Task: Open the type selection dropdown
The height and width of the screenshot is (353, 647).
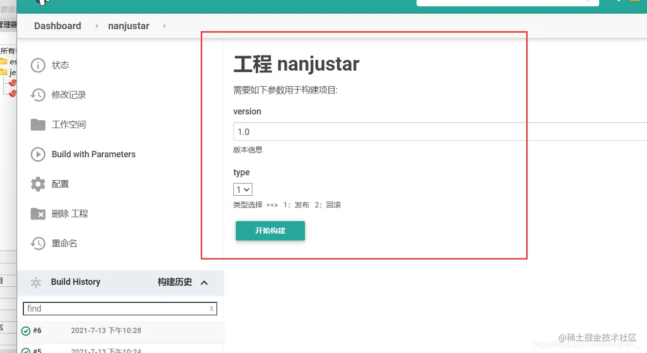Action: click(242, 189)
